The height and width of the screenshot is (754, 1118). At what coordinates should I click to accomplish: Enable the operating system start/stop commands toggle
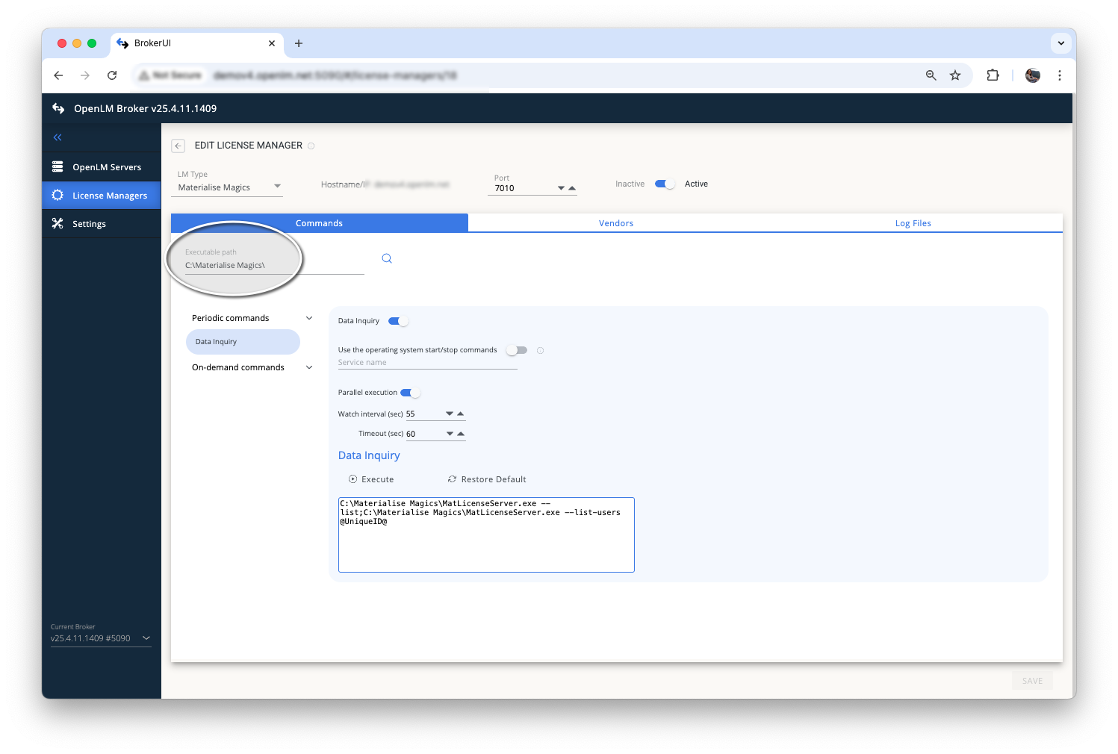point(516,349)
